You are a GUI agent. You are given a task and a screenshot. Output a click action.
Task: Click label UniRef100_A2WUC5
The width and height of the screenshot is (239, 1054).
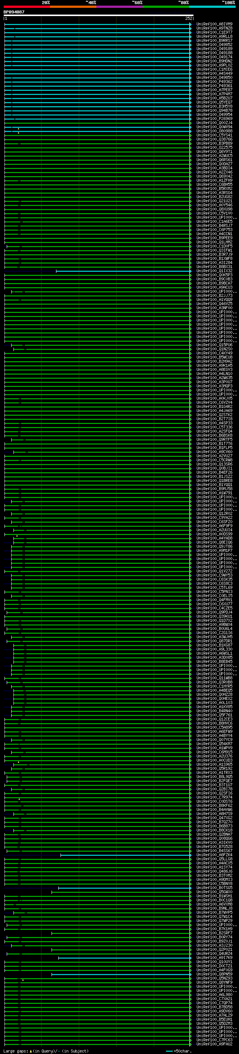click(214, 156)
